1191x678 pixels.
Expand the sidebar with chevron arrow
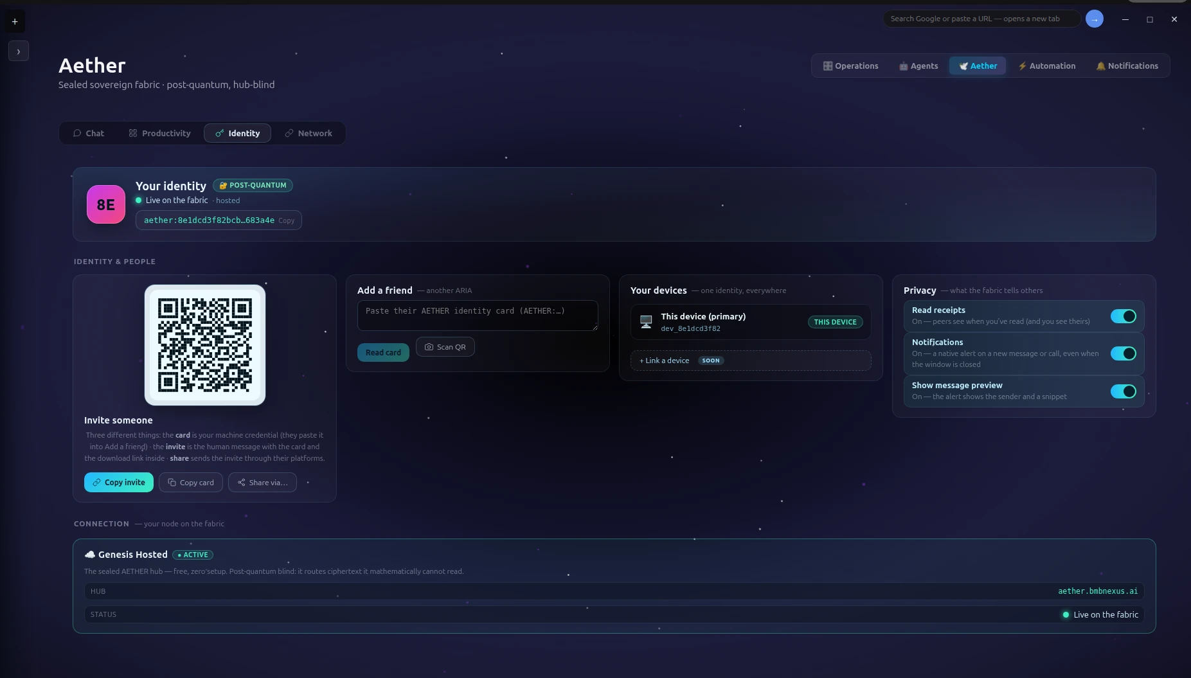click(x=19, y=51)
